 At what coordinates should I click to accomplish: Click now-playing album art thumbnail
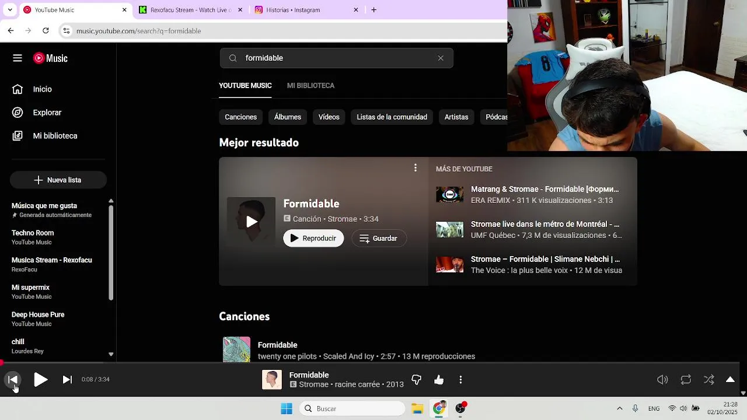[272, 380]
